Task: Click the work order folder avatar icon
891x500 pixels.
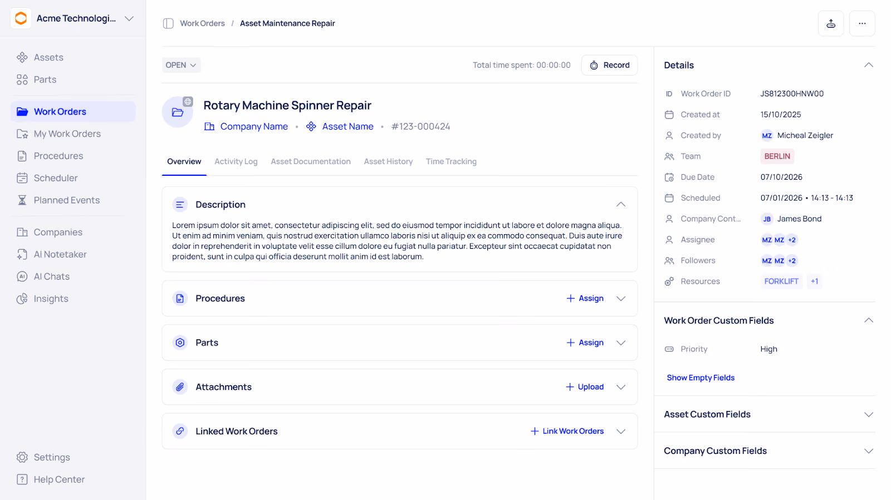Action: pyautogui.click(x=178, y=112)
